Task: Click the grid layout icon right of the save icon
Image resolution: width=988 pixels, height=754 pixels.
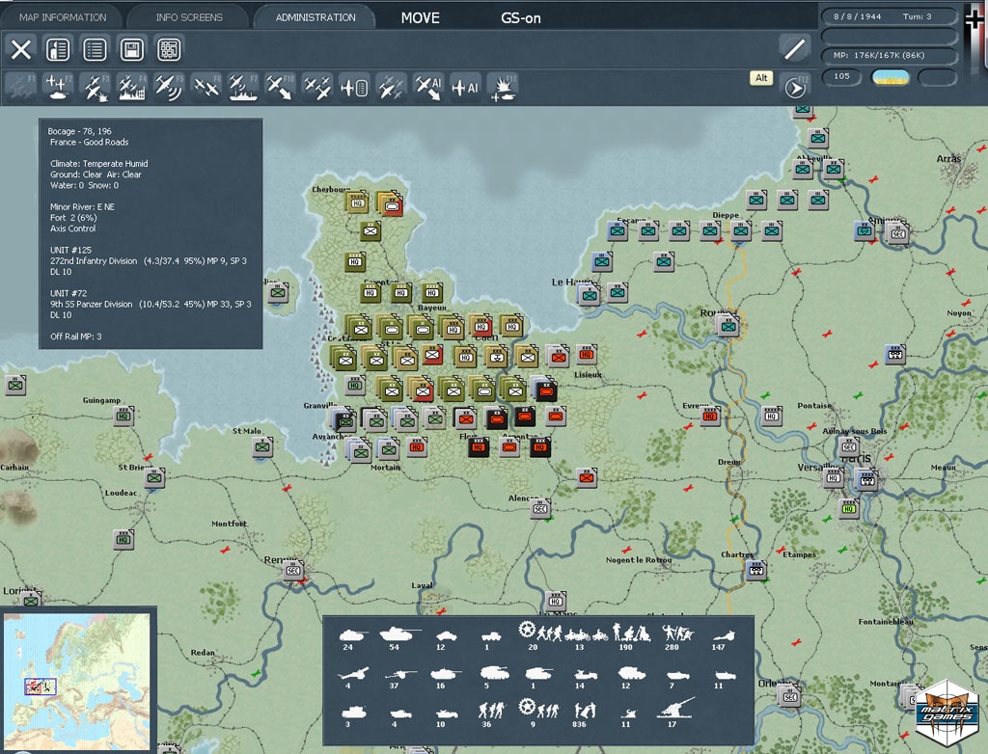Action: click(169, 49)
